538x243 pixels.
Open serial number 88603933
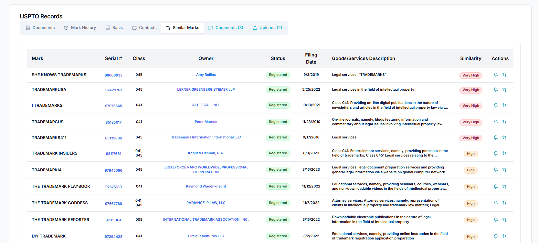tap(113, 75)
